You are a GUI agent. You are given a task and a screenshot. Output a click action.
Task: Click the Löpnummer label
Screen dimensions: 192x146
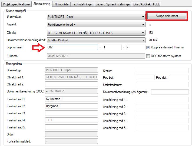tap(15, 47)
